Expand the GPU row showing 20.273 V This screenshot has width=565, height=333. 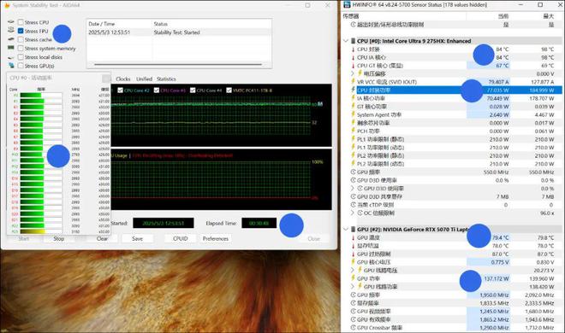[x=353, y=270]
